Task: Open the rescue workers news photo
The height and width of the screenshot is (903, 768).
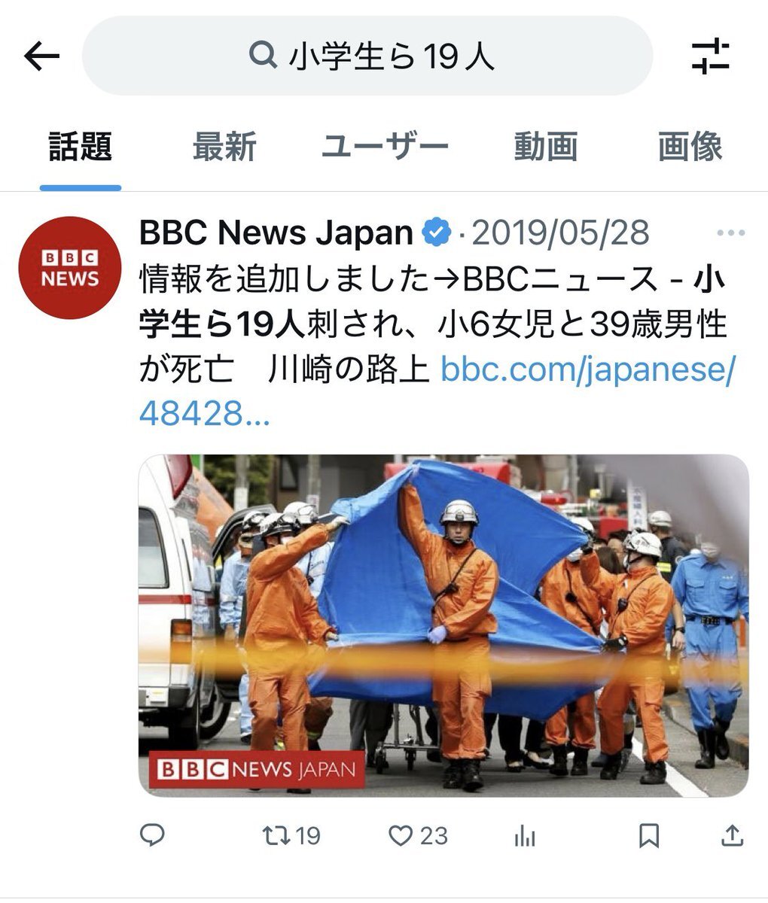Action: click(443, 625)
